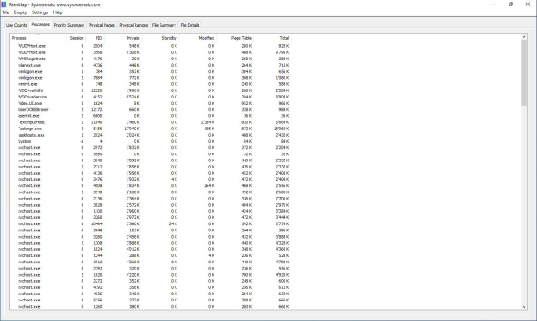This screenshot has height=321, width=537.
Task: Sort by the Modified column header
Action: point(198,38)
